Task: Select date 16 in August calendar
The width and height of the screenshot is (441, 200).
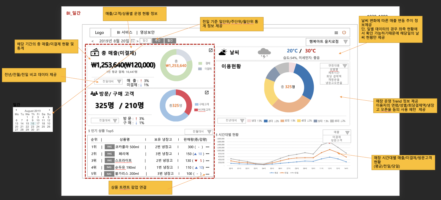Action: click(33, 123)
